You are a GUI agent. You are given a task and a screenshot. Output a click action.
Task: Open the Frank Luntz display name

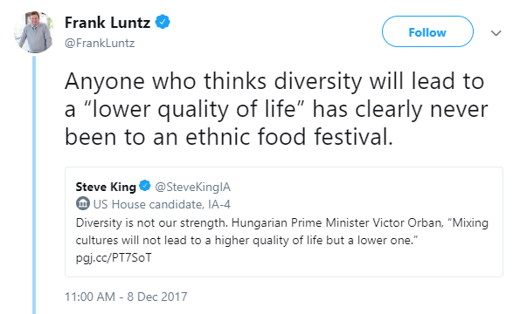pyautogui.click(x=107, y=23)
